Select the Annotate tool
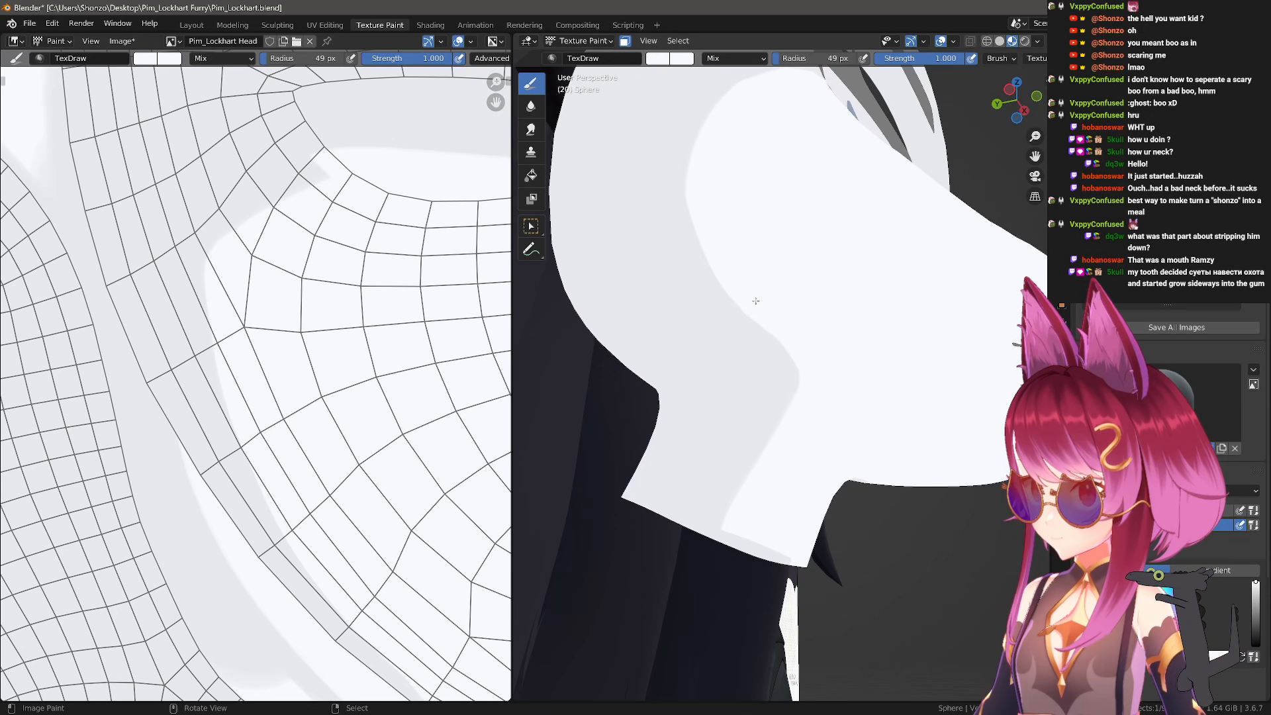 (531, 250)
